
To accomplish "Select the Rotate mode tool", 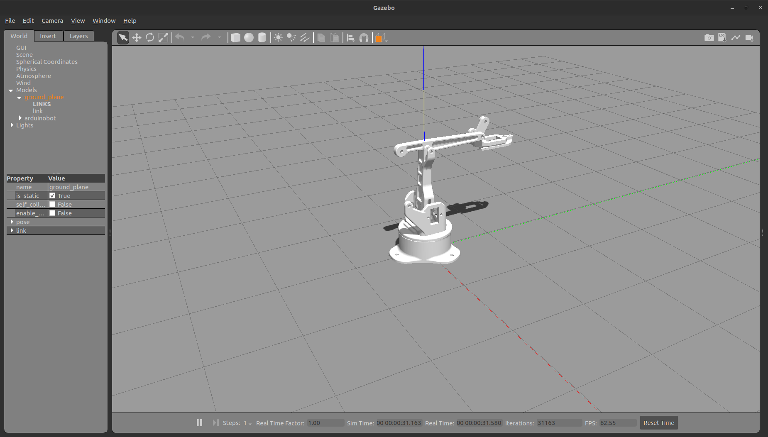I will 150,37.
